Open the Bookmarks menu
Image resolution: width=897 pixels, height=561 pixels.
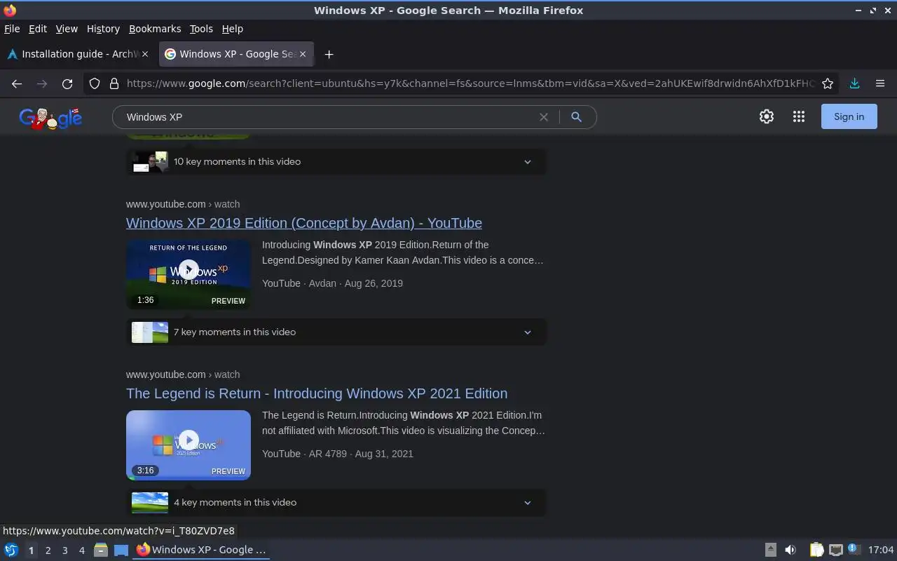[155, 29]
